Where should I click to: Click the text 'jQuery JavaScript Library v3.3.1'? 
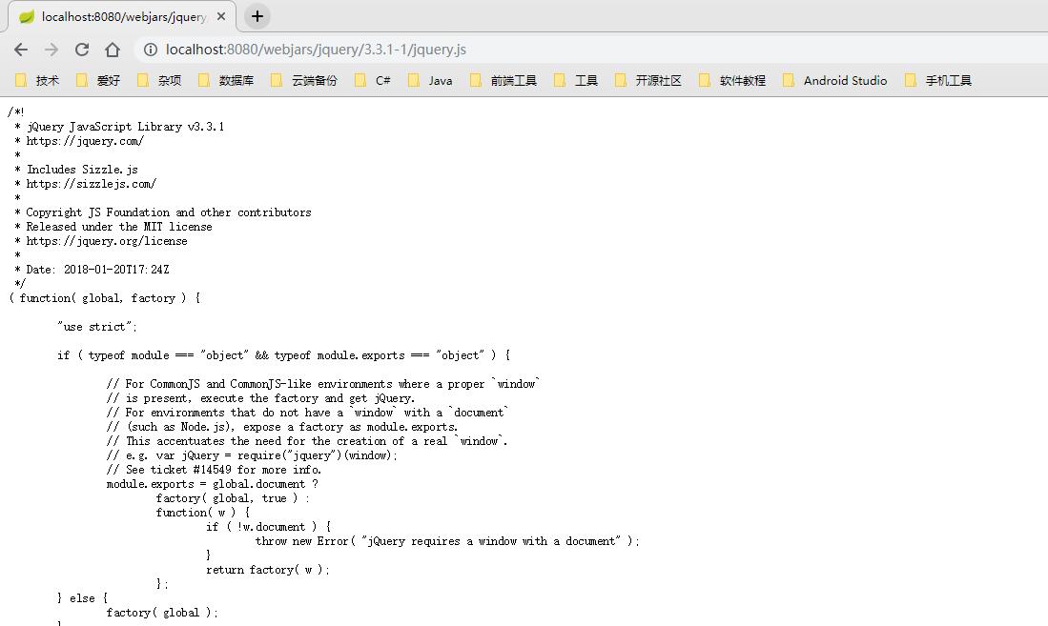coord(125,127)
